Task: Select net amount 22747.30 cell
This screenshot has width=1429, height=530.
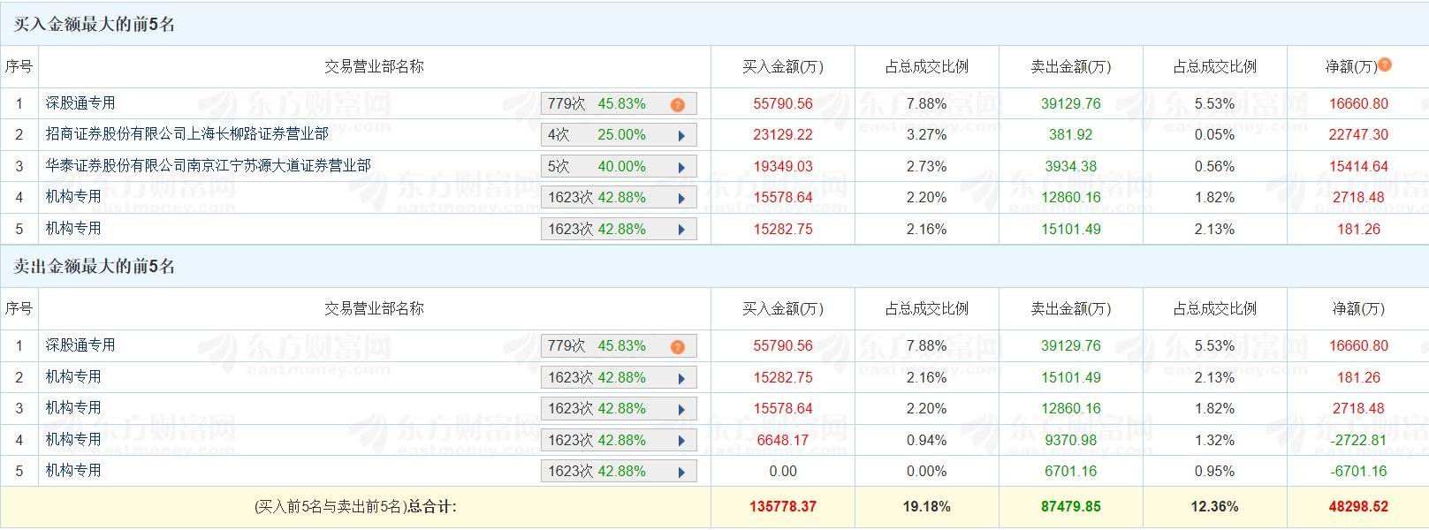Action: (x=1358, y=135)
